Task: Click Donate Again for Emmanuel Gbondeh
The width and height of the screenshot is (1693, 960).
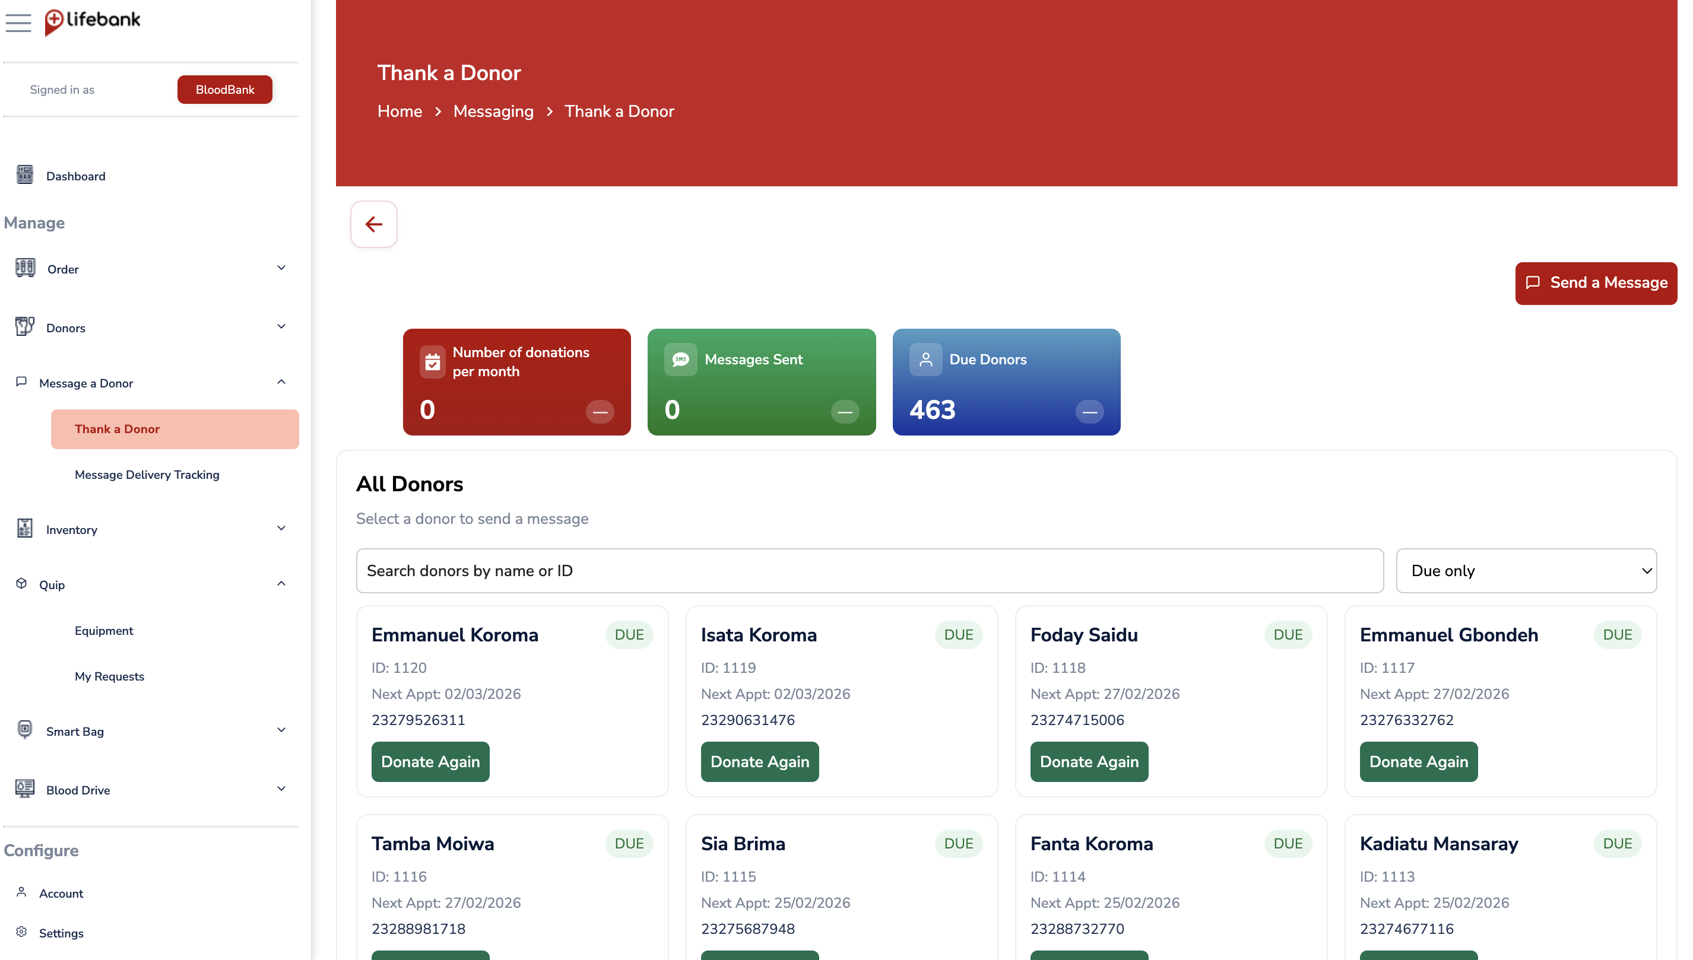Action: pyautogui.click(x=1419, y=762)
